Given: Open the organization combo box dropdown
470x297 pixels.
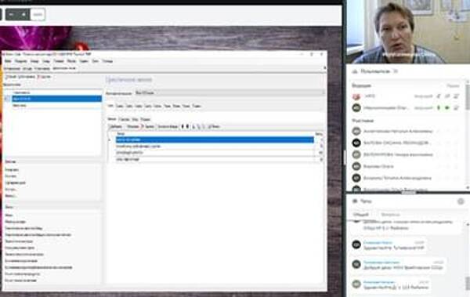Looking at the screenshot, I should [230, 93].
